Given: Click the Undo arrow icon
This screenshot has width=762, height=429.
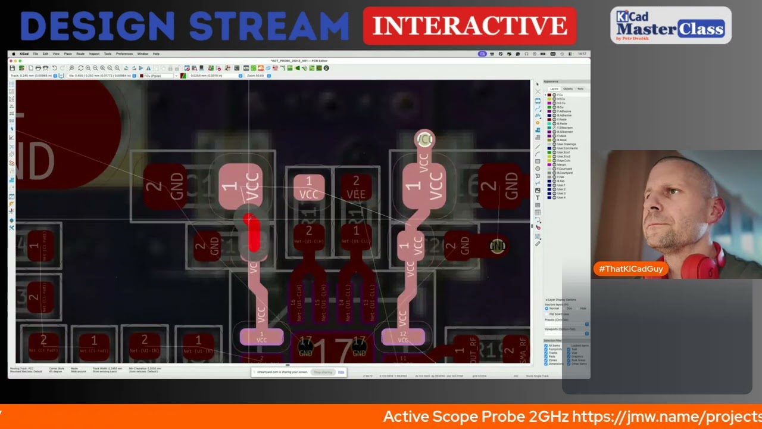Looking at the screenshot, I should point(54,68).
